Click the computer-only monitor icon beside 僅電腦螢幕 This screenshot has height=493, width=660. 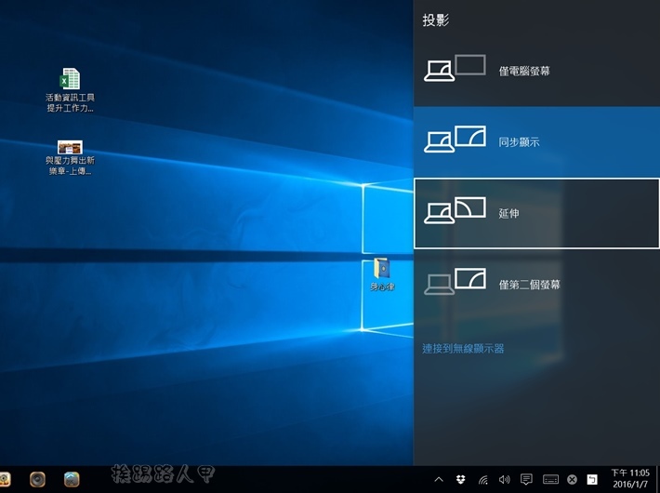click(x=455, y=68)
